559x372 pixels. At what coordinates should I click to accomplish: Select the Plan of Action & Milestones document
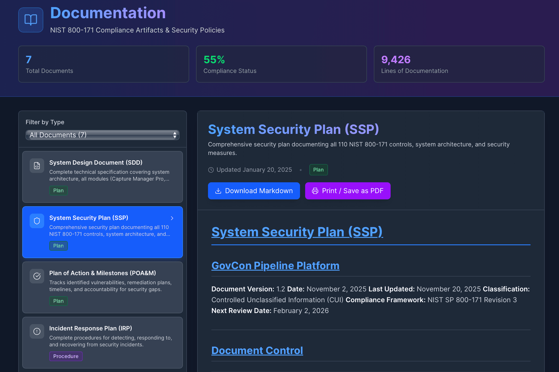pyautogui.click(x=103, y=287)
